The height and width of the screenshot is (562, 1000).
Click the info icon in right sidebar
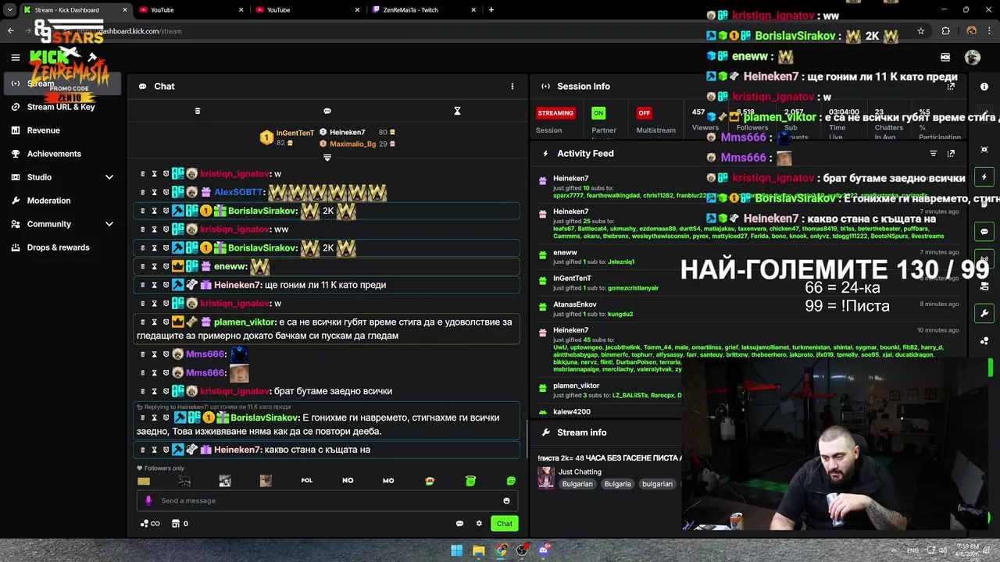tap(984, 87)
